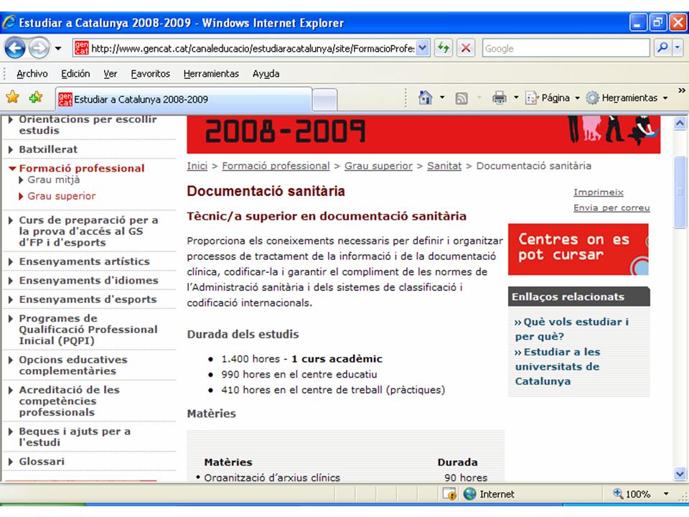The width and height of the screenshot is (689, 517).
Task: Expand the Batxillerat sidebar section
Action: [x=48, y=149]
